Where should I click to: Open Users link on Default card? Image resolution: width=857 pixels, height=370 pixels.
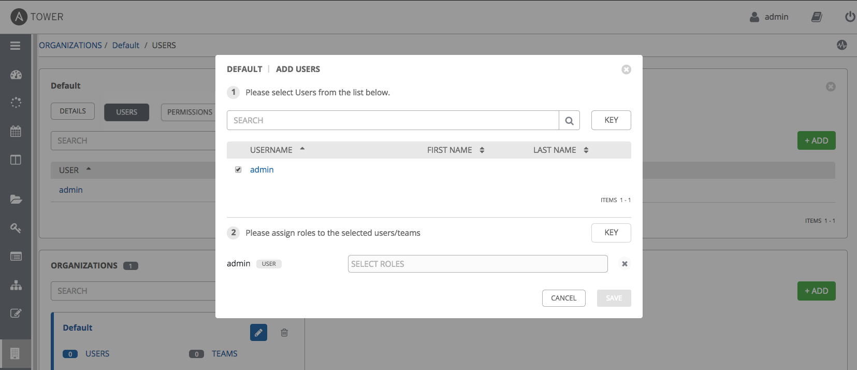pyautogui.click(x=97, y=353)
